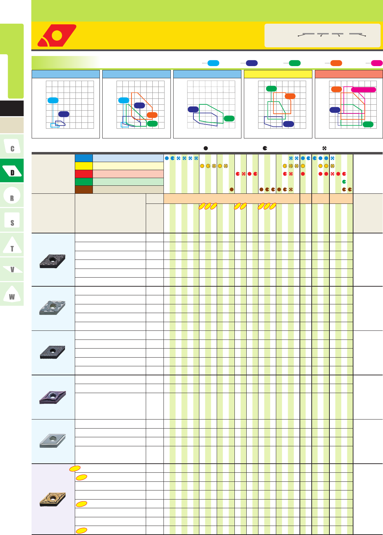Select the S square insert icon
Viewport: 383px width, 535px height.
click(12, 221)
